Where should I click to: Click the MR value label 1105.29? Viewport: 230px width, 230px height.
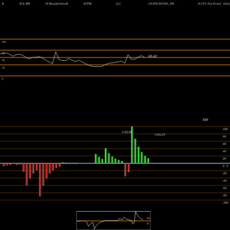pyautogui.click(x=160, y=135)
